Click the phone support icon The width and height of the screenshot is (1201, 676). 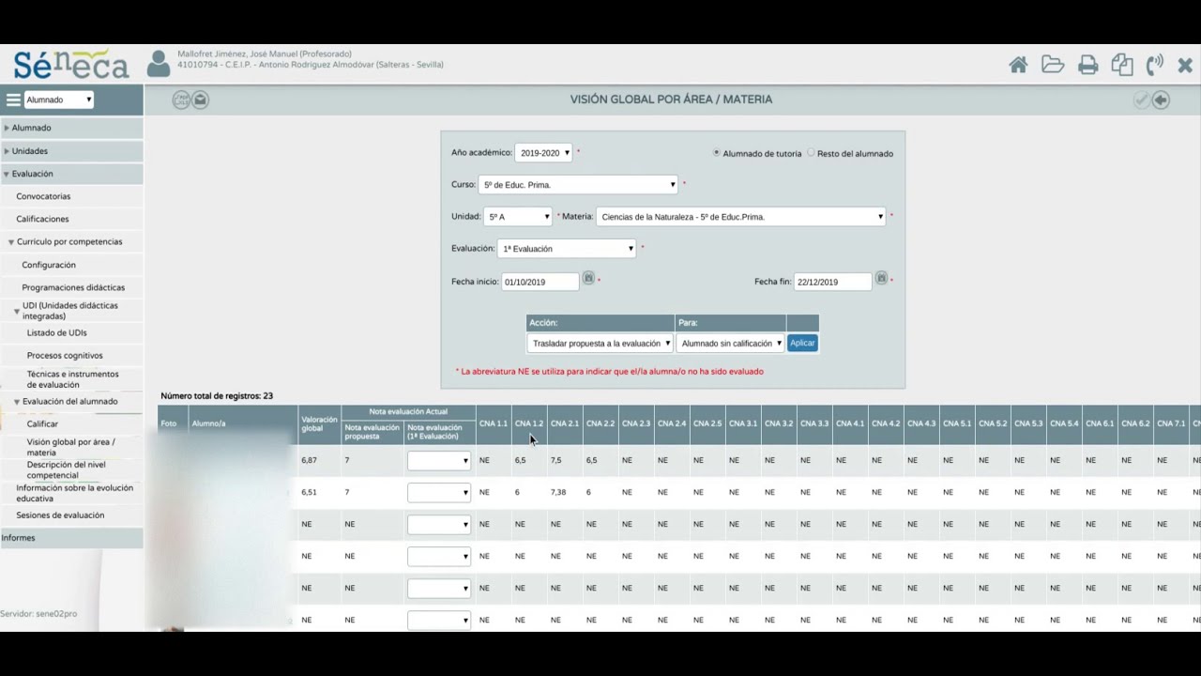pyautogui.click(x=1155, y=65)
